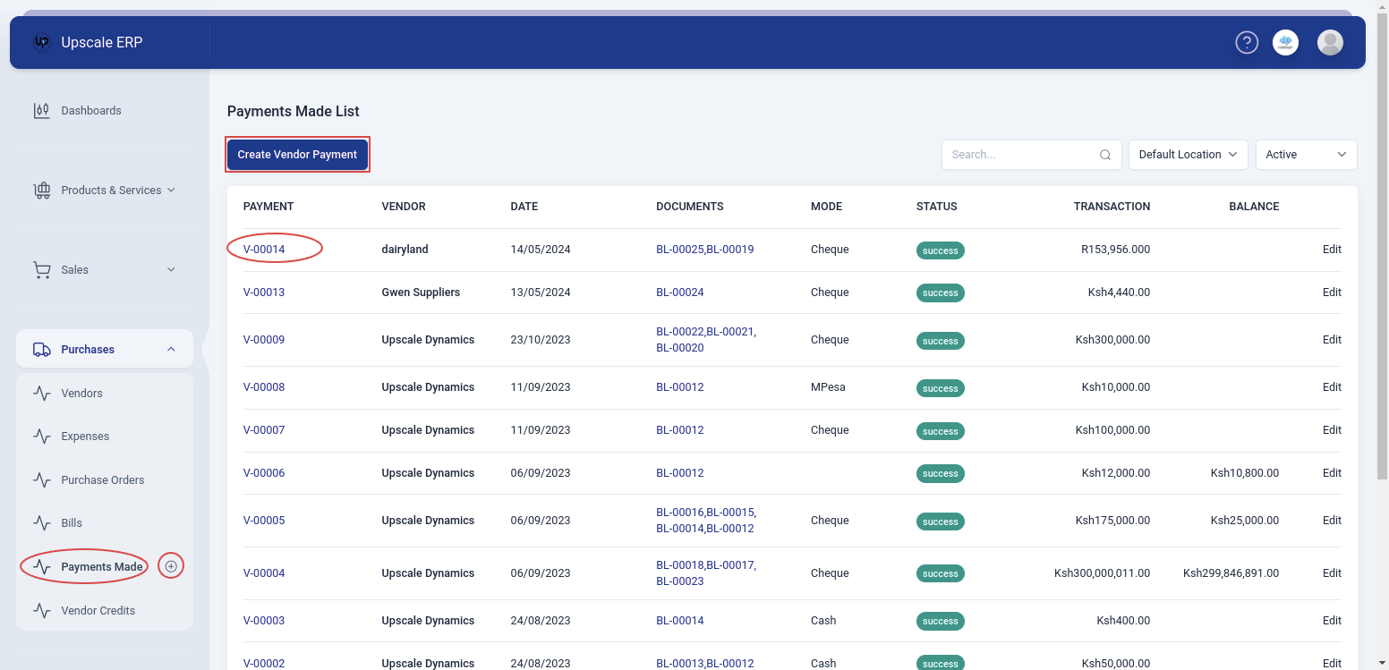The image size is (1389, 670).
Task: Click the Dashboards chart icon
Action: pos(41,111)
